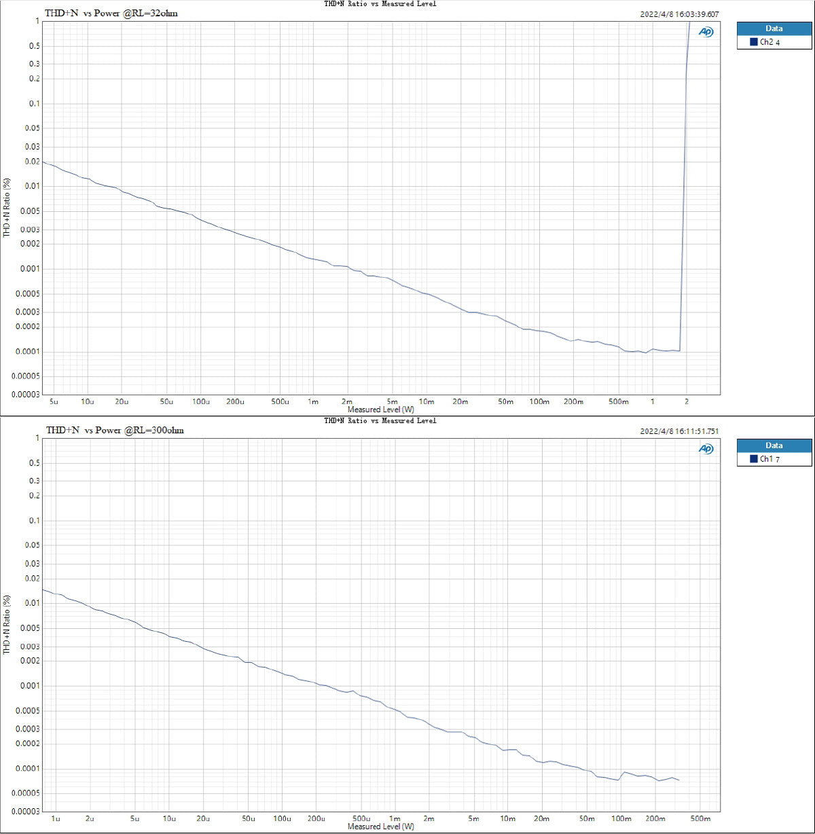Click the right end of the Ch1 trace
The height and width of the screenshot is (834, 815).
678,780
